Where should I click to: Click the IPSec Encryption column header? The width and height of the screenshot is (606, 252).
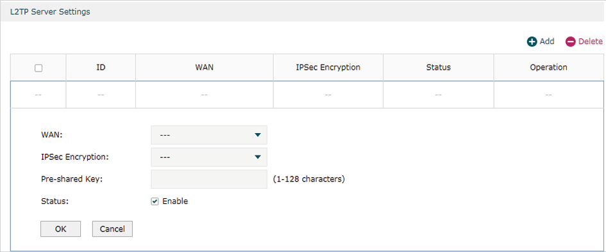click(328, 67)
